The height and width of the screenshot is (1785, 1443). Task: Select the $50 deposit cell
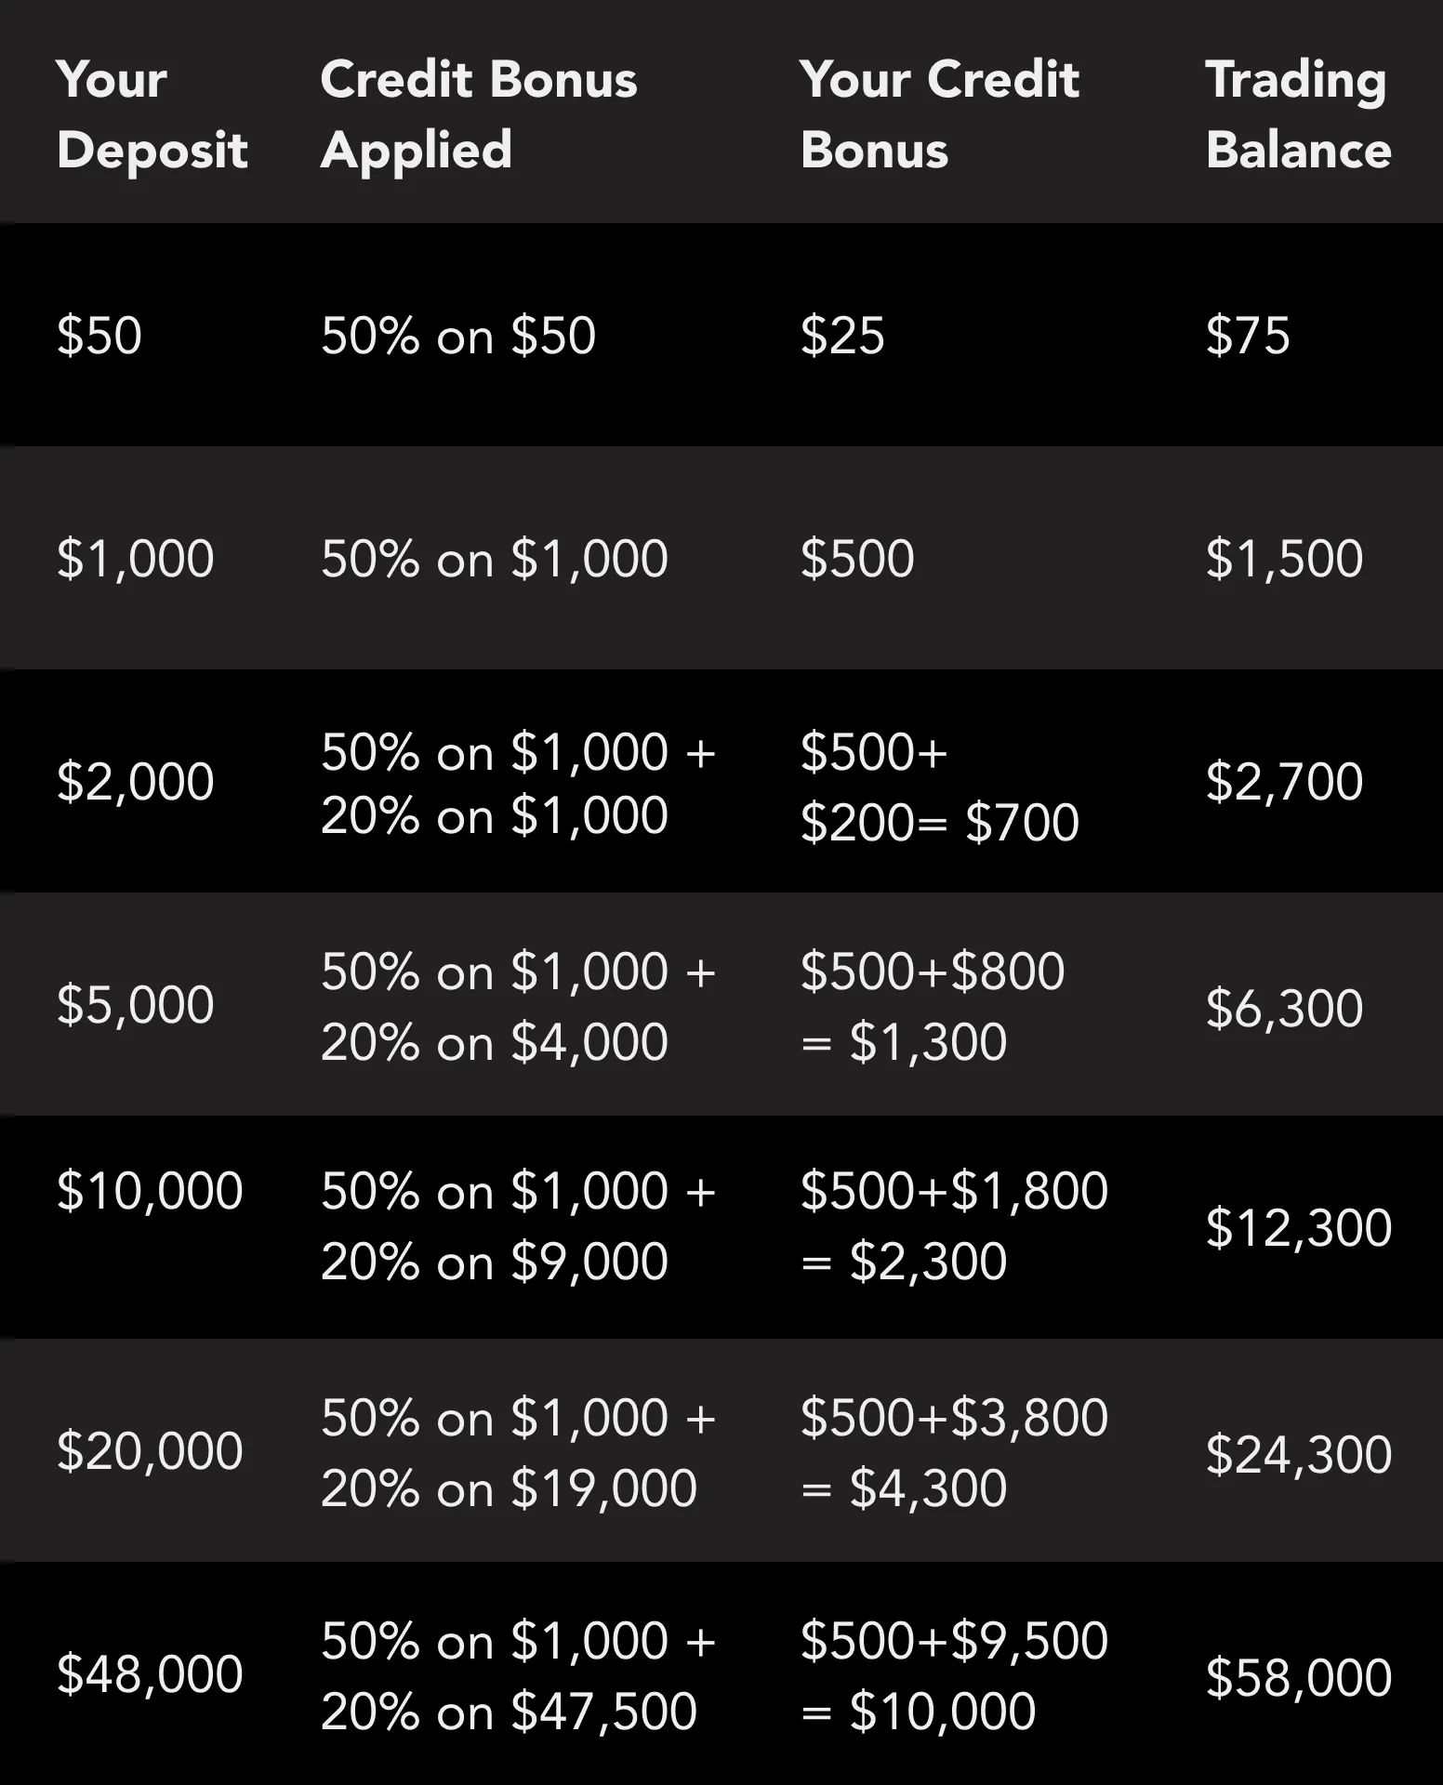click(99, 336)
